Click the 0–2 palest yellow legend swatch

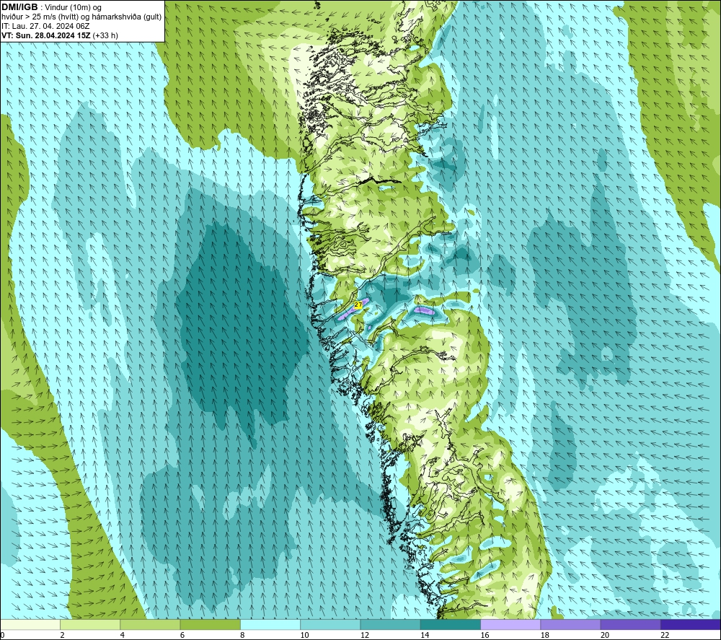[x=30, y=624]
